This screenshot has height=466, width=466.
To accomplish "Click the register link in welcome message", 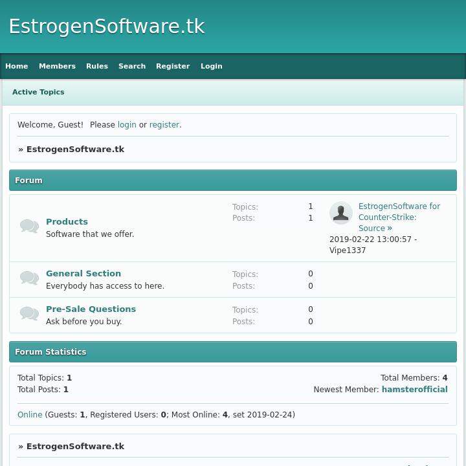I will point(164,125).
